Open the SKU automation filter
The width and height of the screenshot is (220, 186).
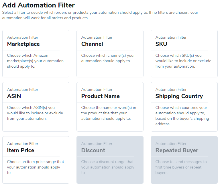[184, 54]
